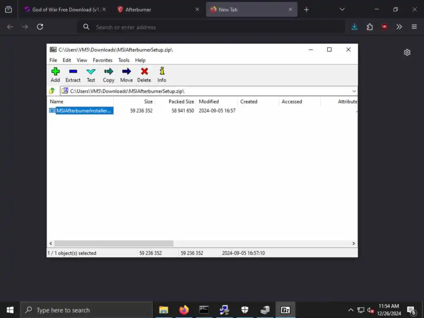Reload the browser page
The height and width of the screenshot is (318, 424).
click(x=40, y=27)
